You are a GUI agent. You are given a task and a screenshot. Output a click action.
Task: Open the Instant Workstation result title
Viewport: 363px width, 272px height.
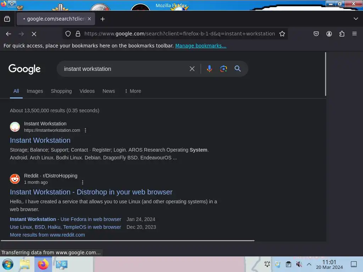[40, 140]
